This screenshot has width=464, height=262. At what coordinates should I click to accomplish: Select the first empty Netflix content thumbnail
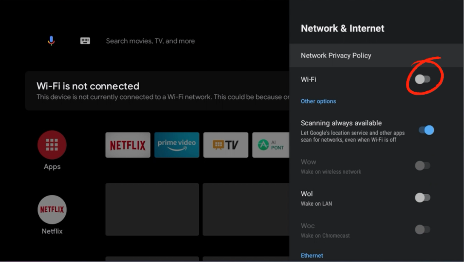pyautogui.click(x=152, y=209)
